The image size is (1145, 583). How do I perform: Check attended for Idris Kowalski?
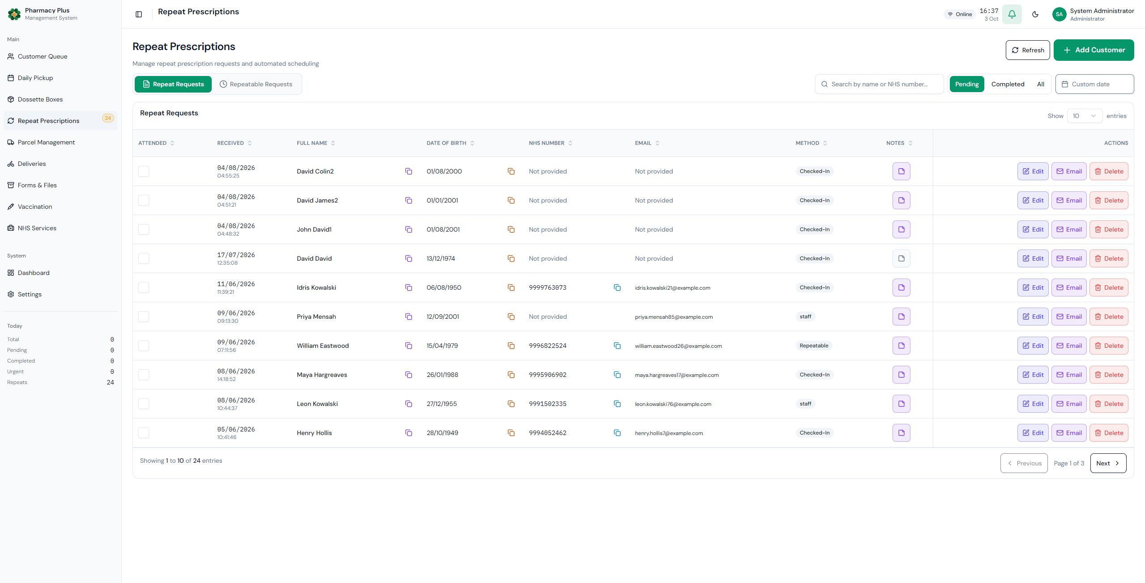tap(143, 287)
